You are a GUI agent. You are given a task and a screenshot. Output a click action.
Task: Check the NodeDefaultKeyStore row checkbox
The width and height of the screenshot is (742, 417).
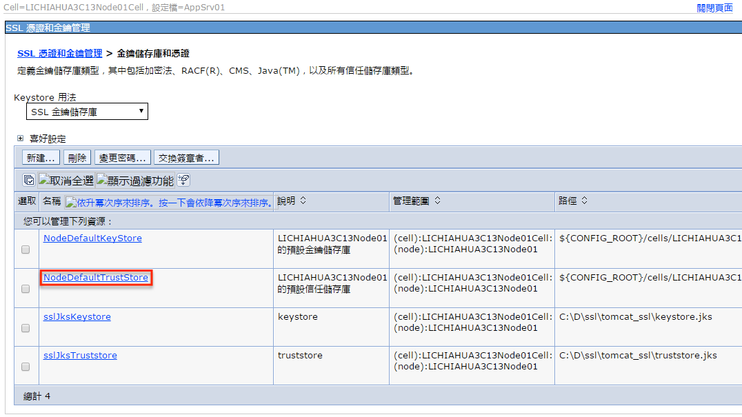[x=26, y=250]
